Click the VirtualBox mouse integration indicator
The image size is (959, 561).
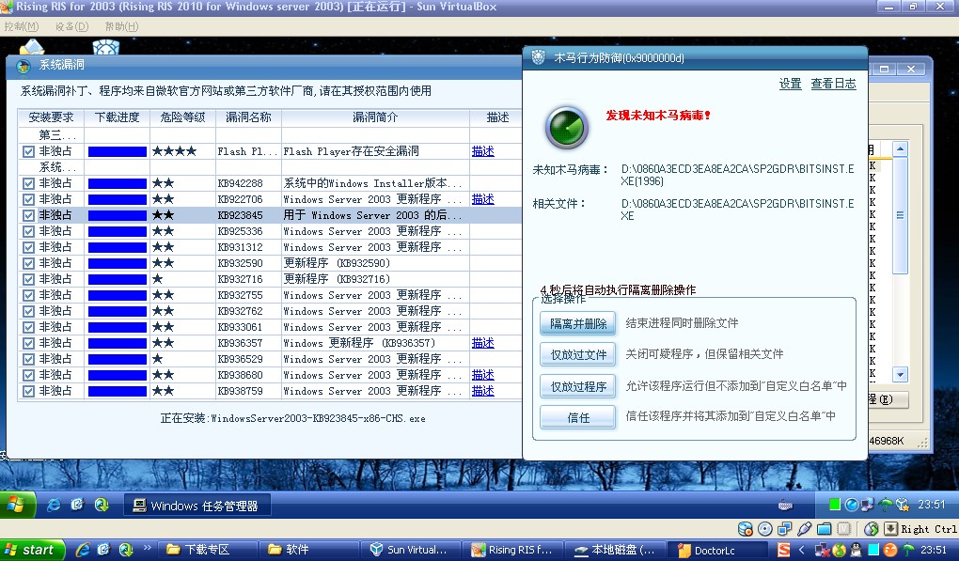(x=872, y=529)
